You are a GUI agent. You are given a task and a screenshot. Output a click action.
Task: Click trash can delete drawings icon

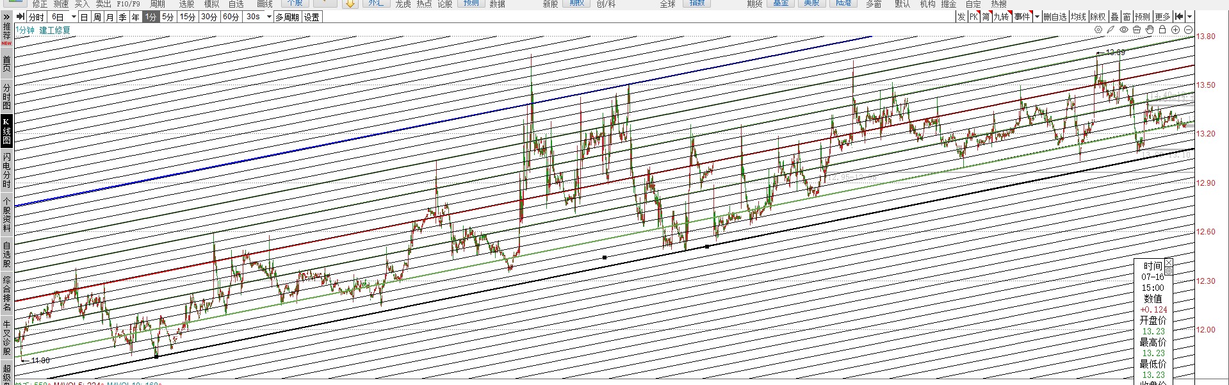1137,30
